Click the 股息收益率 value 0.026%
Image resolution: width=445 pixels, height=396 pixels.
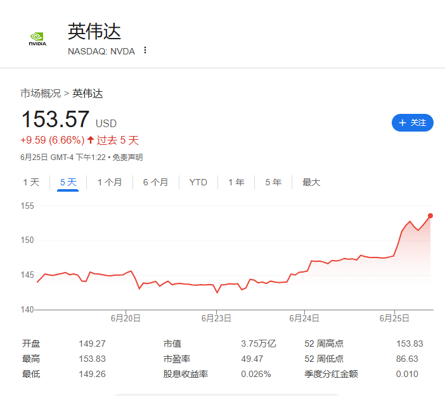click(256, 374)
